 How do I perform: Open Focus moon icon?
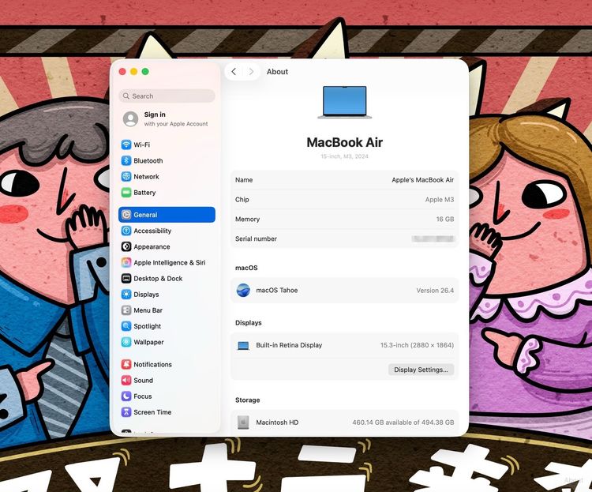(126, 396)
